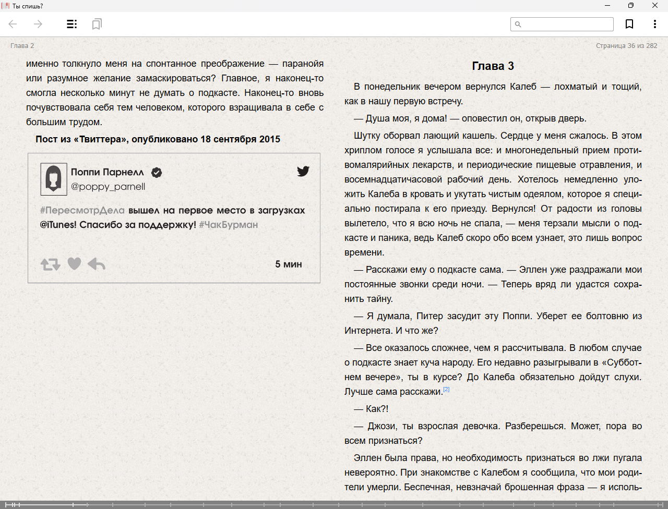This screenshot has width=668, height=509.
Task: Open the bookmarks list panel
Action: (97, 24)
